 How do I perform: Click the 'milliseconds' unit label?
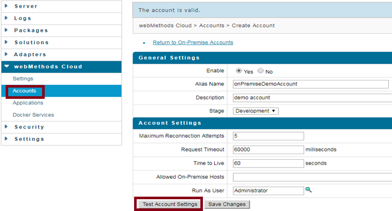tap(321, 150)
